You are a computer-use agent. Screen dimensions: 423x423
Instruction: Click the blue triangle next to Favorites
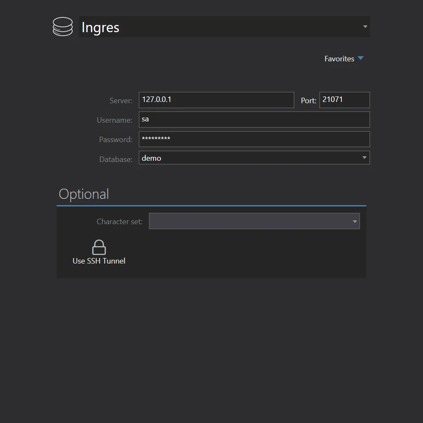tap(360, 58)
